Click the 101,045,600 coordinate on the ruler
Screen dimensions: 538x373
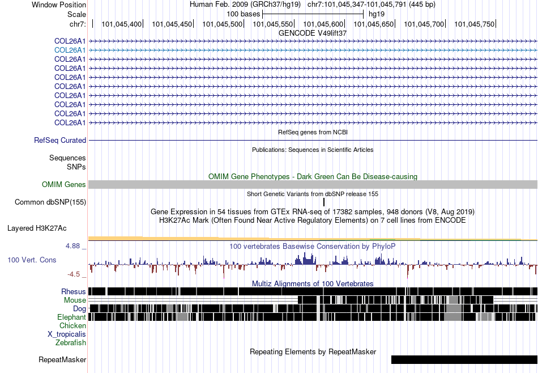point(323,24)
